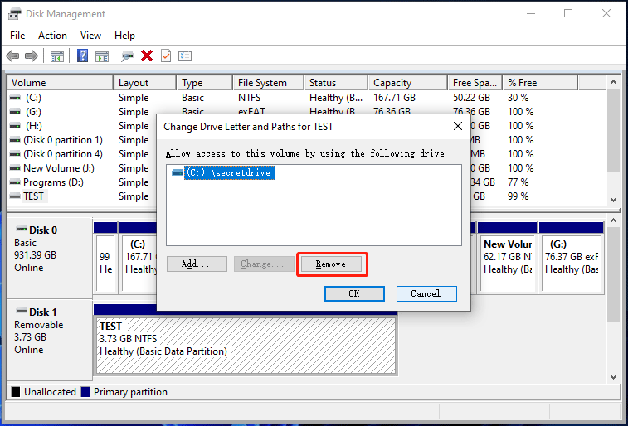The height and width of the screenshot is (426, 628).
Task: Open the blue Help question-mark icon
Action: (82, 56)
